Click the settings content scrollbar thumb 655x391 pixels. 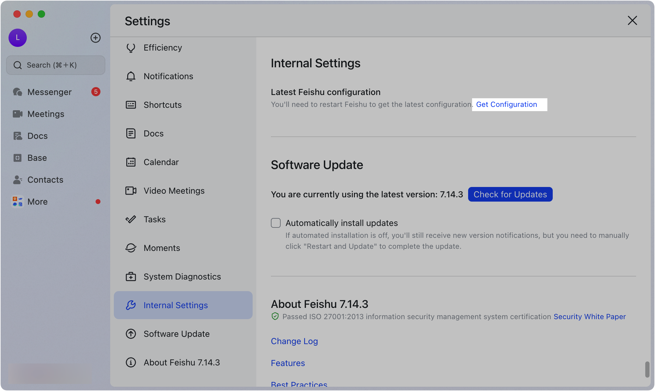coord(647,369)
